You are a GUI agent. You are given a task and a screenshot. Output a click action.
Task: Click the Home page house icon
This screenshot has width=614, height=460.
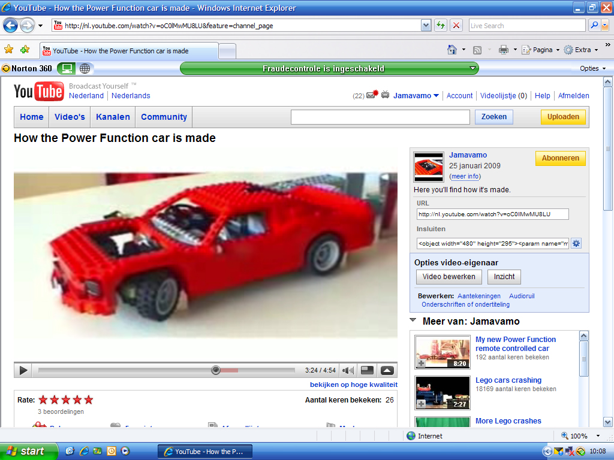click(x=452, y=50)
